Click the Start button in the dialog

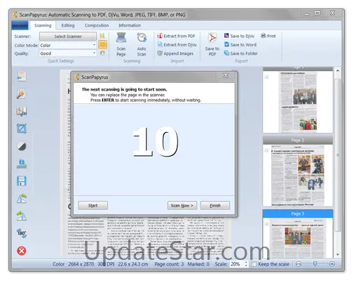tap(93, 205)
